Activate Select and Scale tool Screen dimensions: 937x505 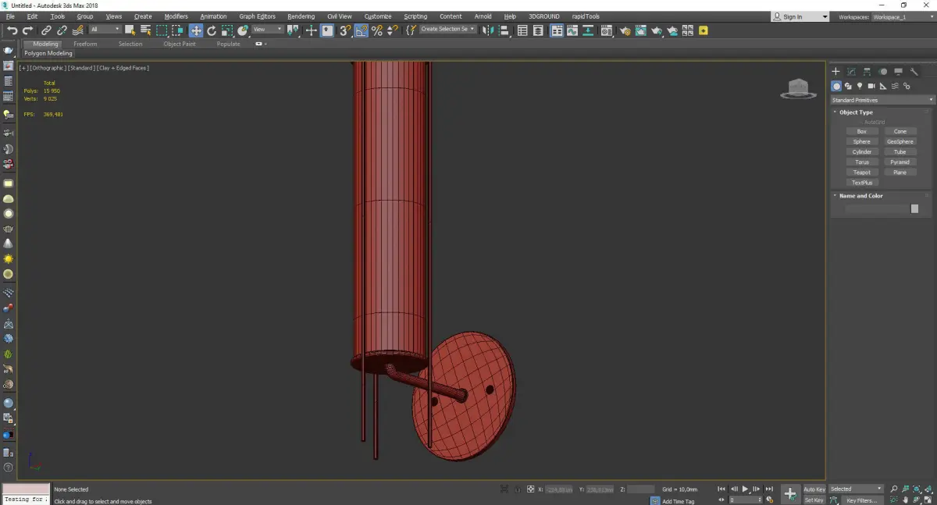(227, 30)
